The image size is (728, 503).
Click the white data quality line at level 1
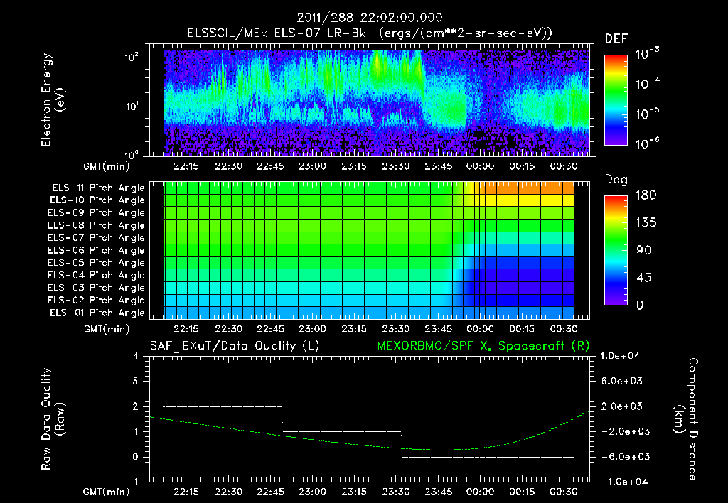click(x=342, y=431)
